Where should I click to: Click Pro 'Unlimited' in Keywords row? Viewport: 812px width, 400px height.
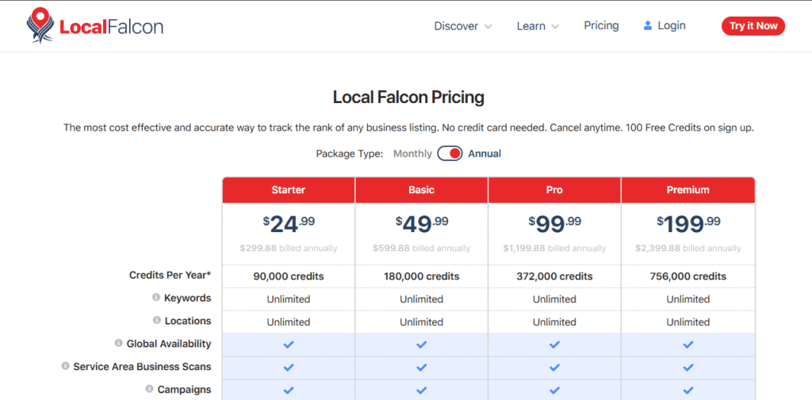coord(554,299)
